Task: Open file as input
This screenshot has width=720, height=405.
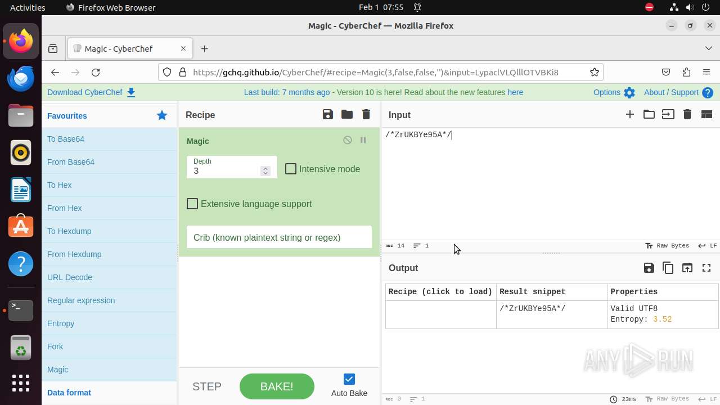Action: pos(668,115)
